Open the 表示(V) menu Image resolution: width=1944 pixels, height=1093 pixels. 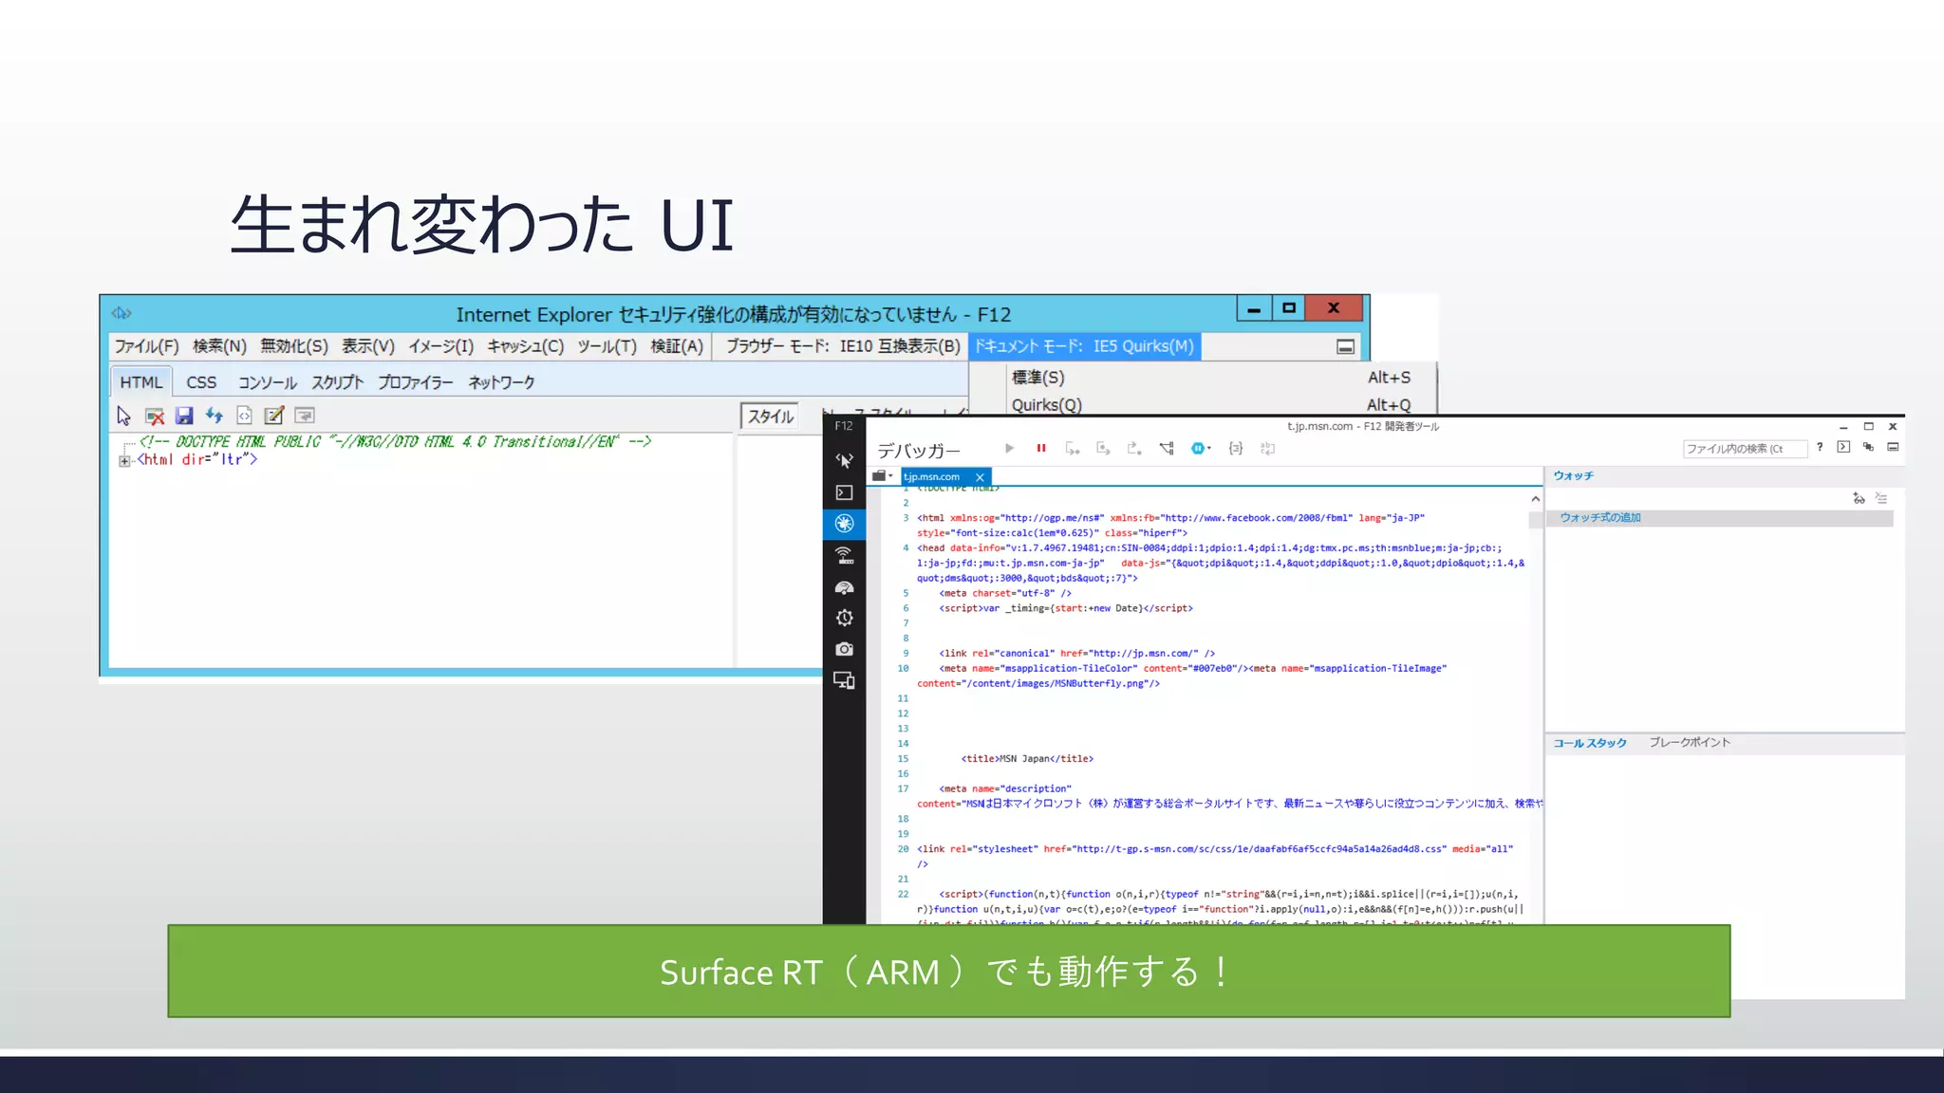click(x=368, y=346)
